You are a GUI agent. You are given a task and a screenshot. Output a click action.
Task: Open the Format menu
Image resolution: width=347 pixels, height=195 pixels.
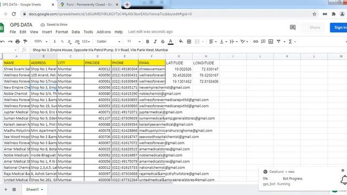pyautogui.click(x=62, y=32)
